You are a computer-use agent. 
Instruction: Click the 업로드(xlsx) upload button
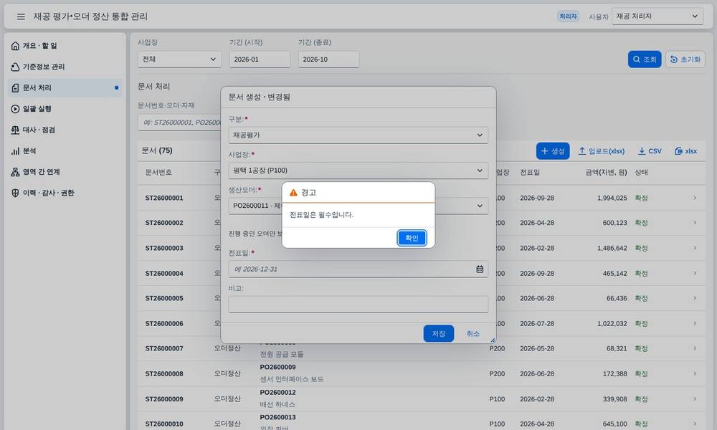pos(602,150)
